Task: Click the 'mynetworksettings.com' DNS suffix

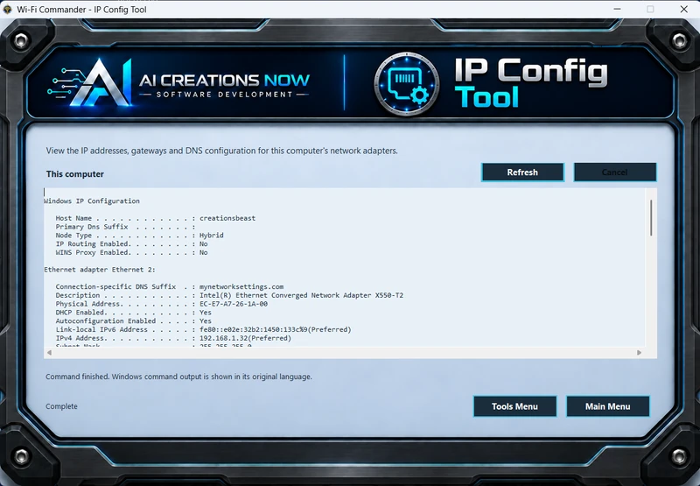Action: point(241,286)
